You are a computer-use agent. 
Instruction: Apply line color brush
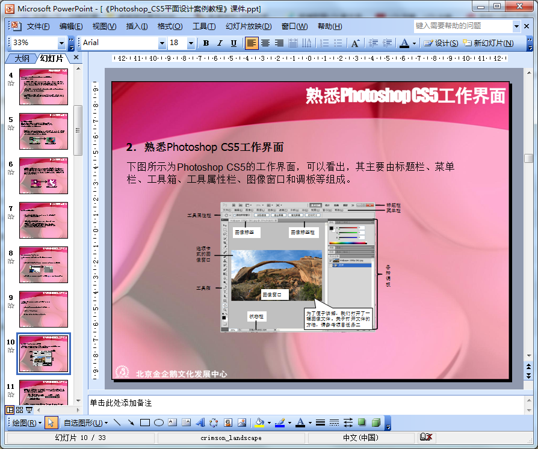point(280,423)
